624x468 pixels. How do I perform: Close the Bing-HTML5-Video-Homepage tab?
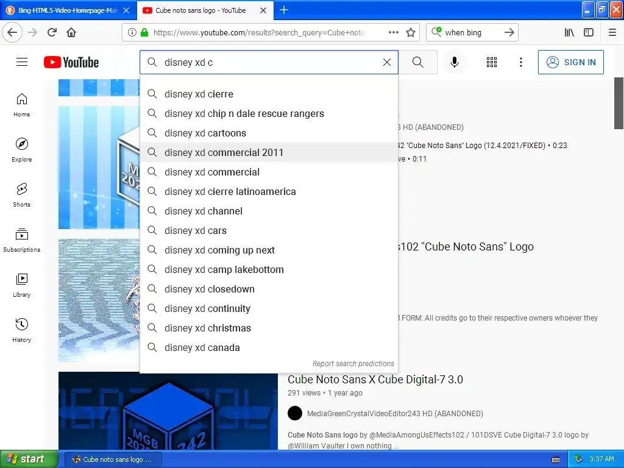click(x=126, y=10)
